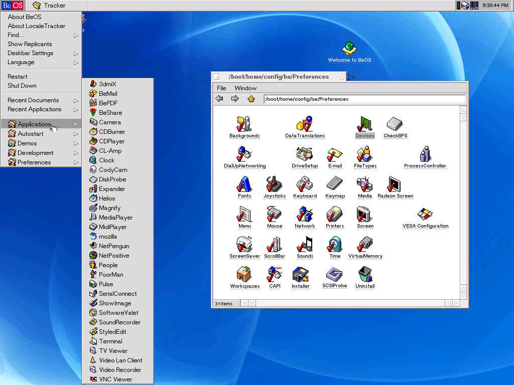This screenshot has height=385, width=514.
Task: Click the folder path text field
Action: 364,99
